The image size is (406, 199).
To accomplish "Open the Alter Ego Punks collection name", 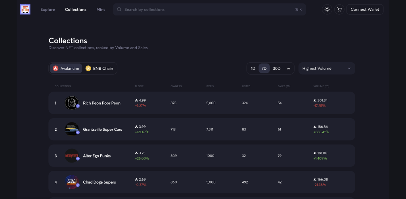I will point(97,156).
